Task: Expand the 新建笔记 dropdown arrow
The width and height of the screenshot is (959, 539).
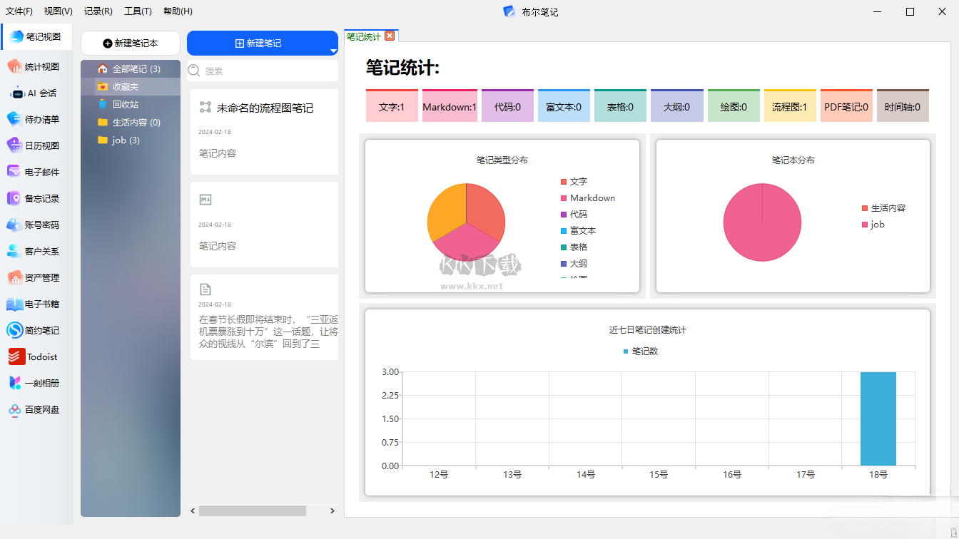Action: click(x=333, y=51)
